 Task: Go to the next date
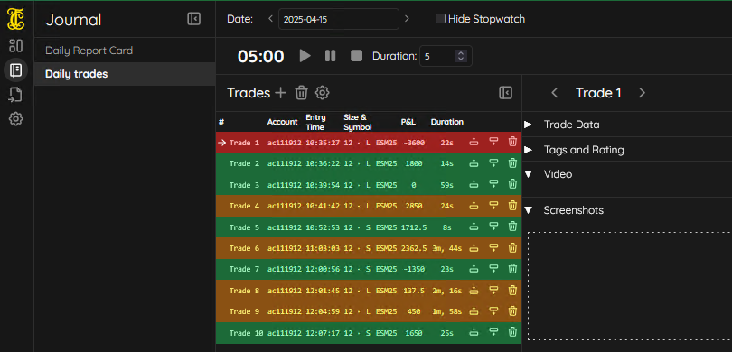(407, 19)
